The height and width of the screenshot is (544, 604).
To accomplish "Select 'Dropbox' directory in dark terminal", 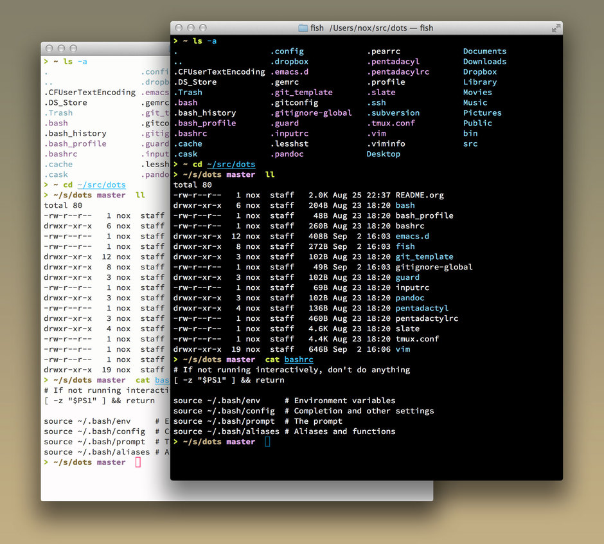I will [x=480, y=72].
